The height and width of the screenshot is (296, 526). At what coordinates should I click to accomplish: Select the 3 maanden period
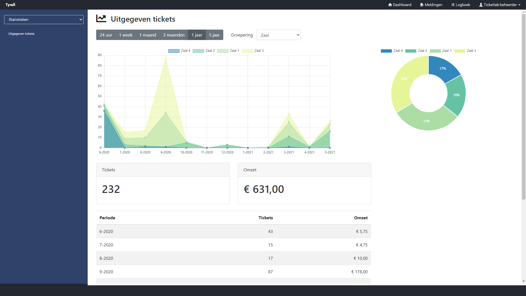pyautogui.click(x=174, y=35)
